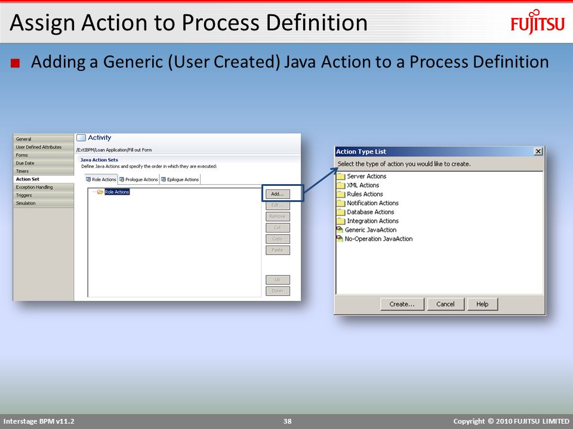Click the Role Actions open folder icon

point(100,192)
